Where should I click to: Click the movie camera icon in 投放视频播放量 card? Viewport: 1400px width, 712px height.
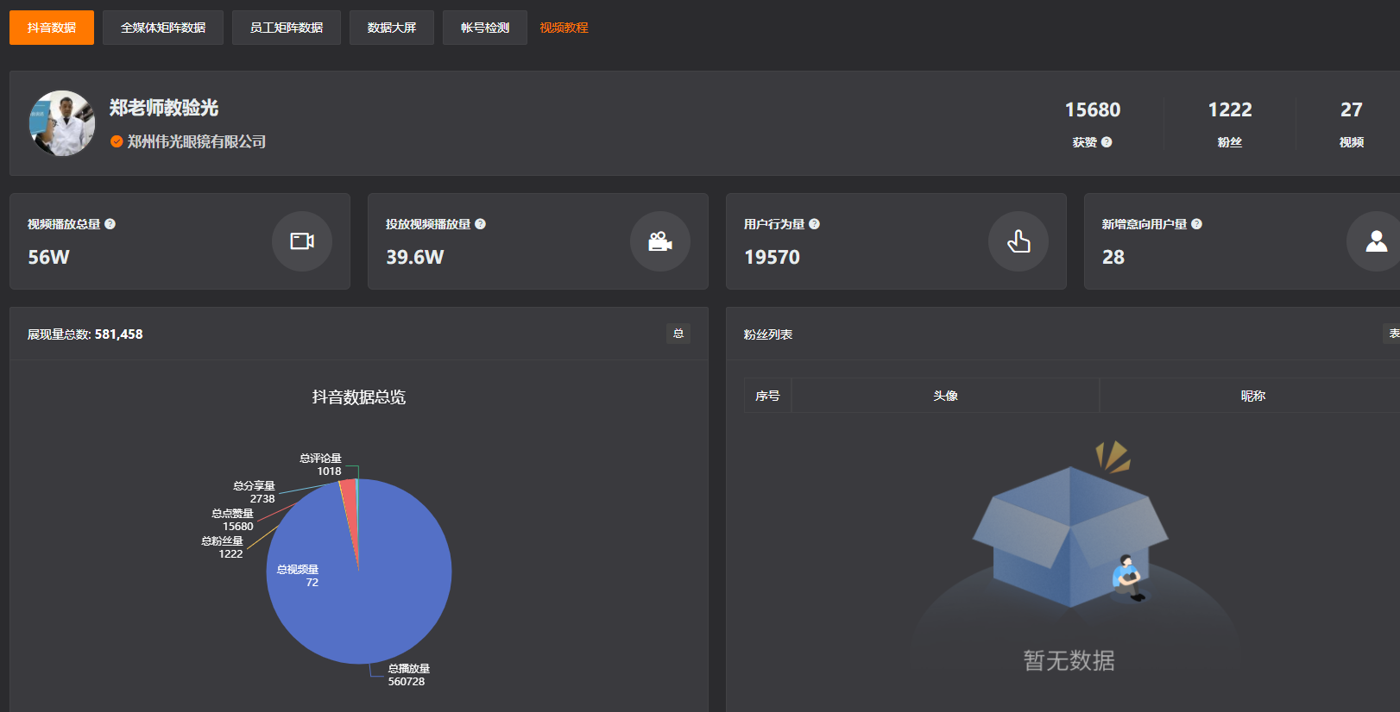[660, 241]
